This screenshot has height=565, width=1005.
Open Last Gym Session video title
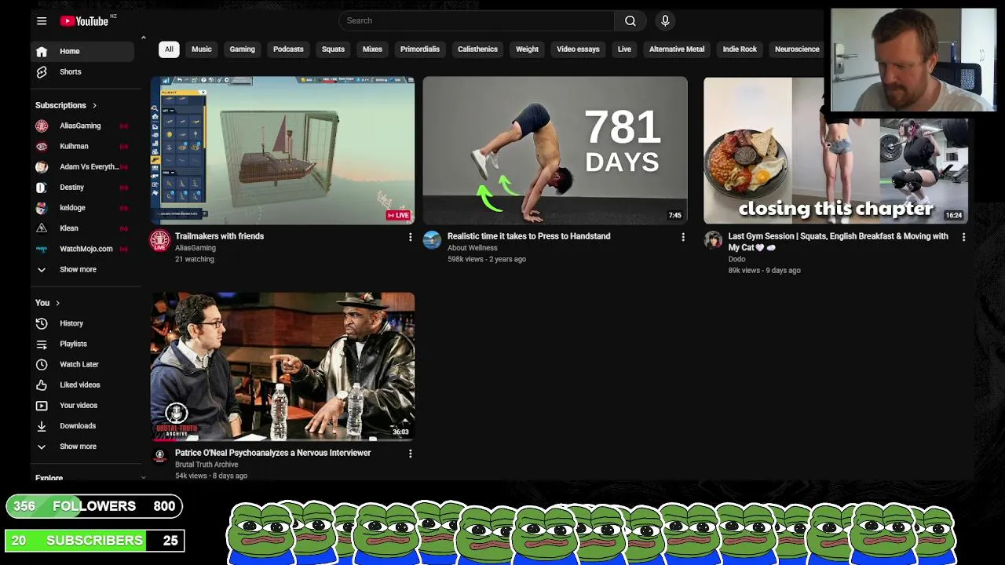tap(838, 242)
